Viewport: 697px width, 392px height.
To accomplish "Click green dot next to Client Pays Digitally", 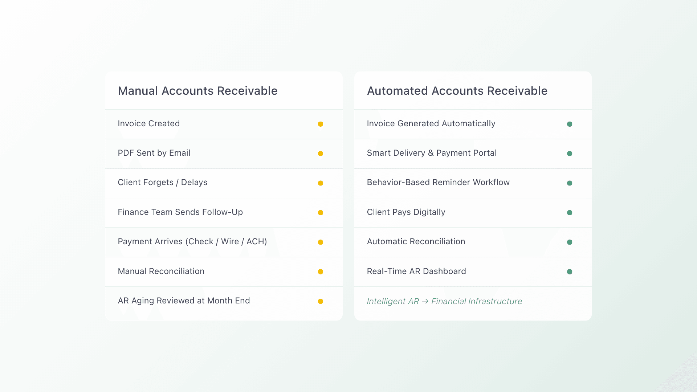I will point(570,213).
